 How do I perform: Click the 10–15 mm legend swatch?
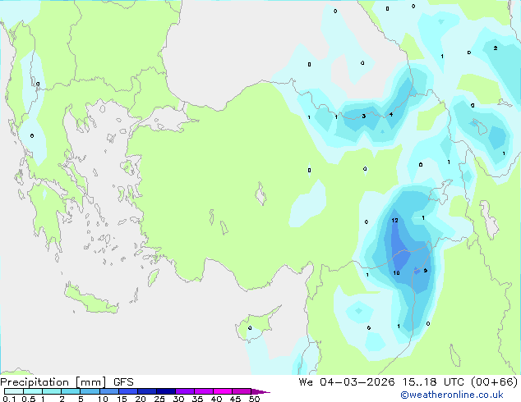tap(109, 391)
